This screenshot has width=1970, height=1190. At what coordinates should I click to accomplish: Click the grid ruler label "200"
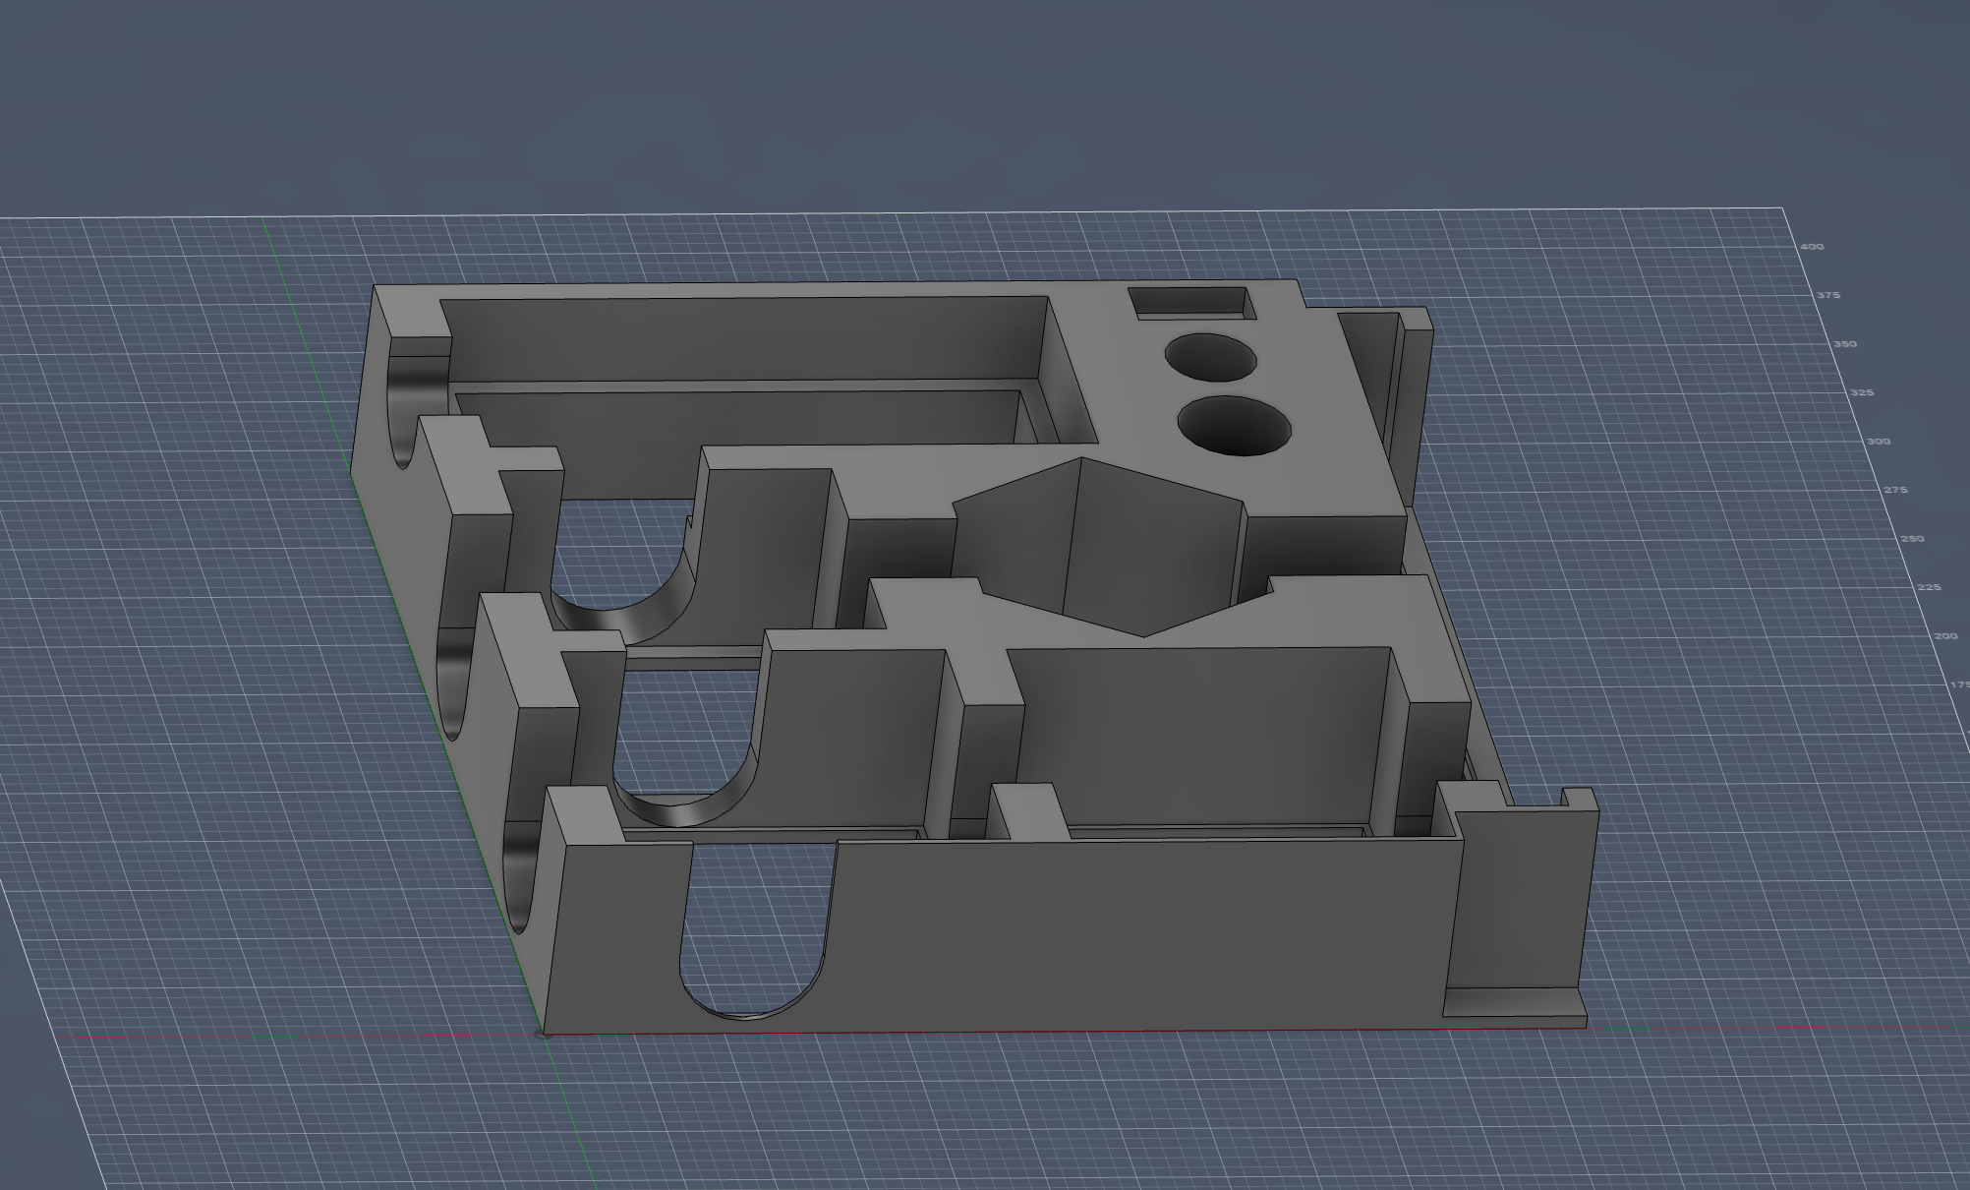pos(1945,636)
